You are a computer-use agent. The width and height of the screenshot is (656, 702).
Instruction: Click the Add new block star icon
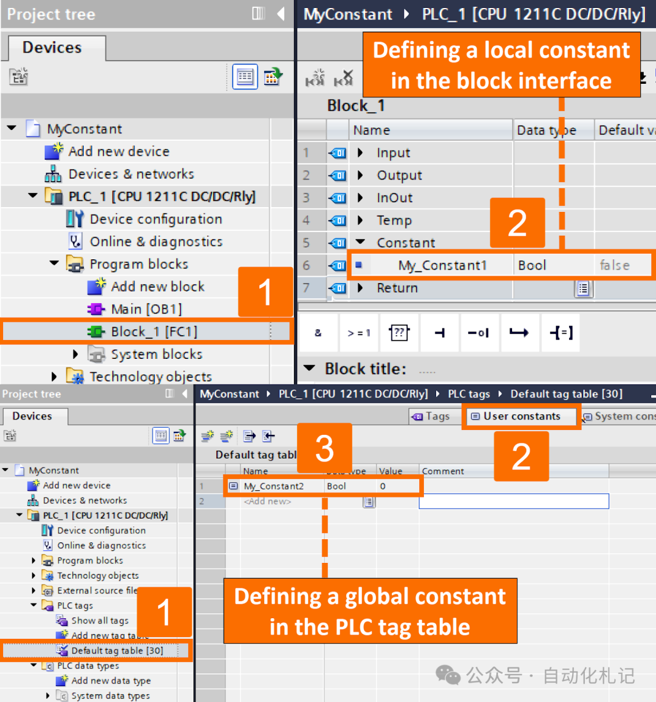tap(96, 286)
